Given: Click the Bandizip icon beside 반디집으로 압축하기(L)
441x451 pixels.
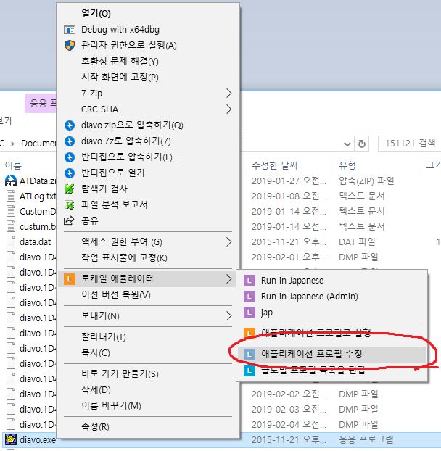Looking at the screenshot, I should 70,157.
